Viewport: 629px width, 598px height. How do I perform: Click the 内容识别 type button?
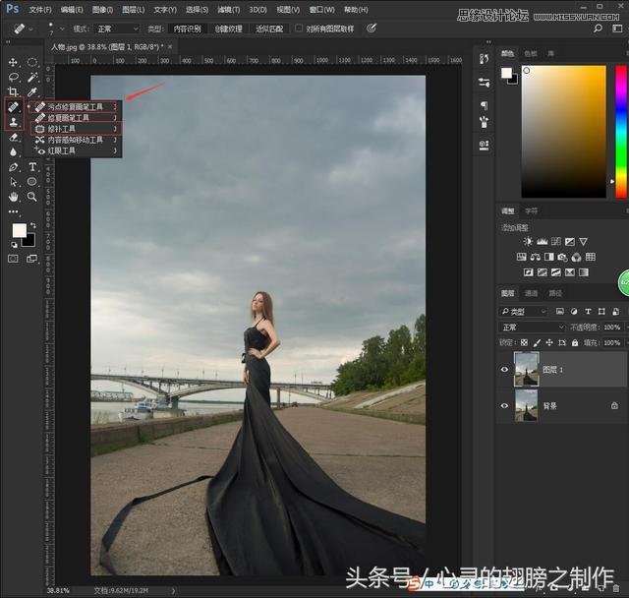[x=187, y=29]
